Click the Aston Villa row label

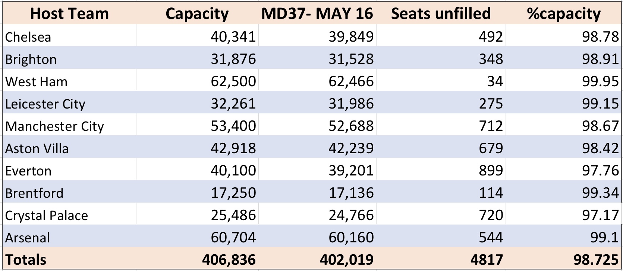(x=69, y=148)
